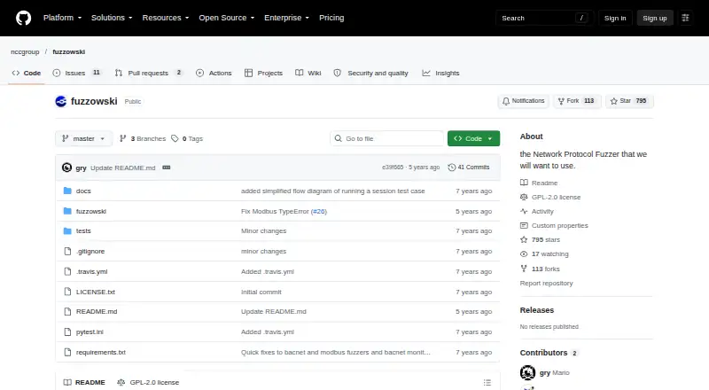The width and height of the screenshot is (709, 390).
Task: Open the requirements.txt file
Action: pyautogui.click(x=101, y=352)
